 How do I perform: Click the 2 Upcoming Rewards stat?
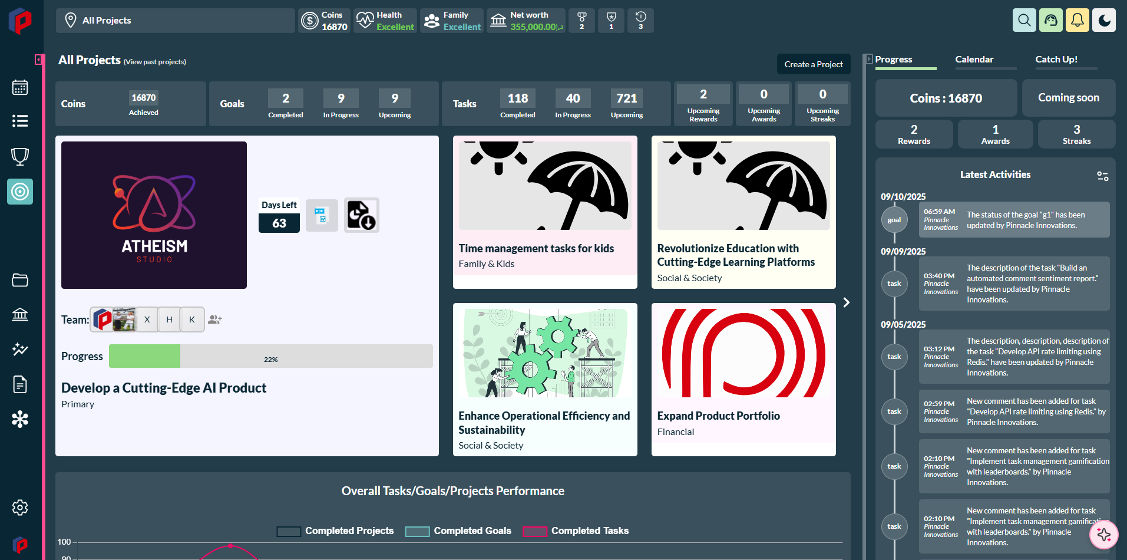point(703,104)
